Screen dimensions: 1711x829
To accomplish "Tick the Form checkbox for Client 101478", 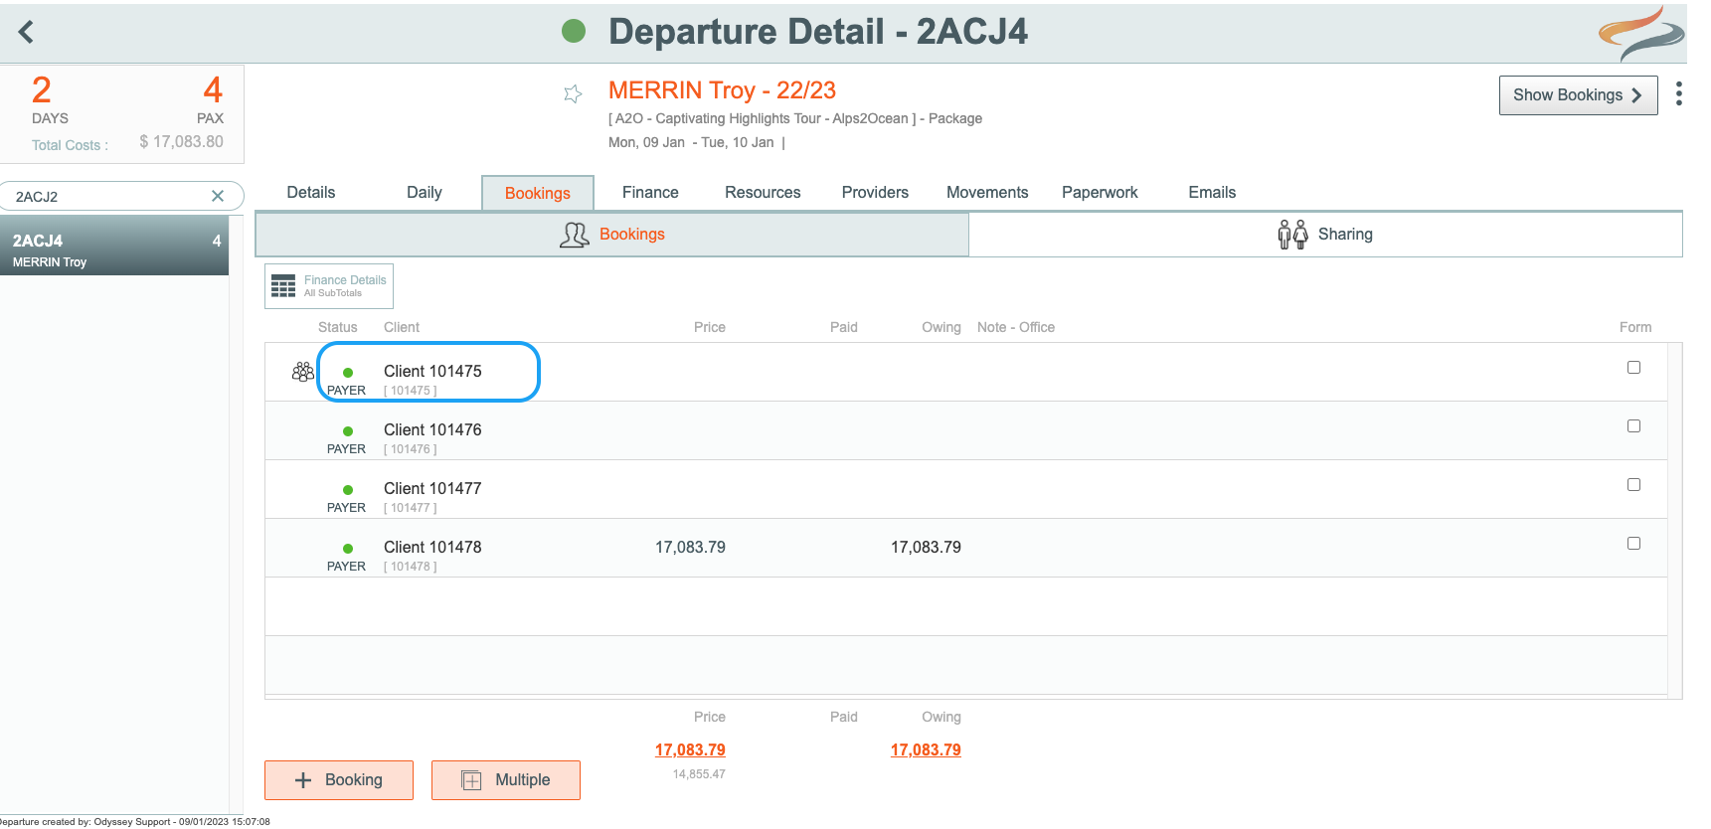I will point(1633,543).
